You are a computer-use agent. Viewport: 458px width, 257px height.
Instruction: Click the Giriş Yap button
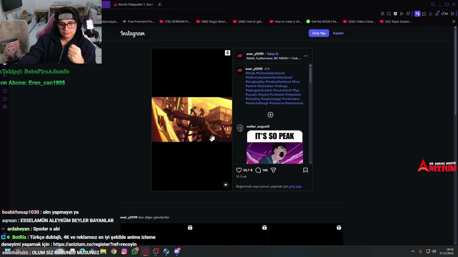(318, 33)
